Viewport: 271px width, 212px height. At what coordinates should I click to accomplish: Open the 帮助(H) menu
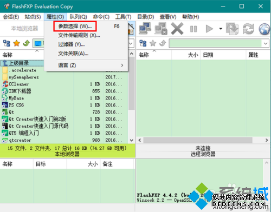[x=191, y=17]
